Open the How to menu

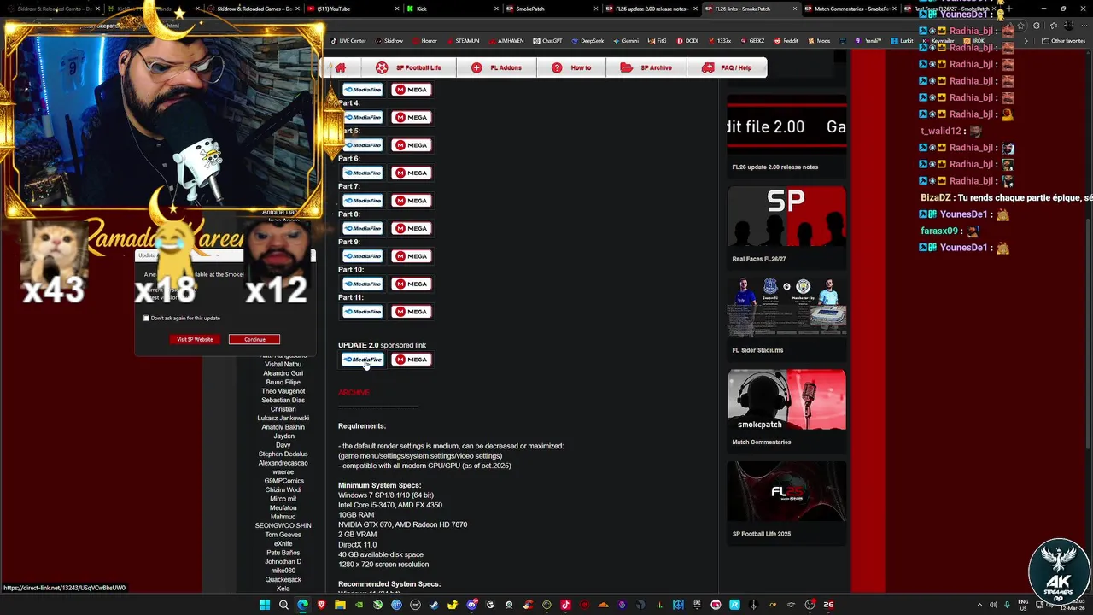pos(571,67)
